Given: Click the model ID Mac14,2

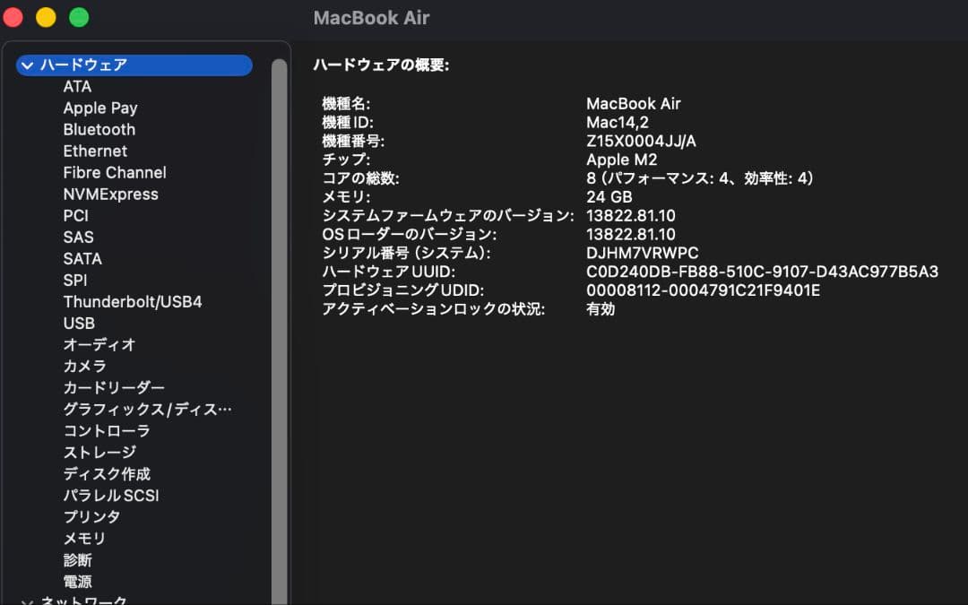Looking at the screenshot, I should point(618,123).
